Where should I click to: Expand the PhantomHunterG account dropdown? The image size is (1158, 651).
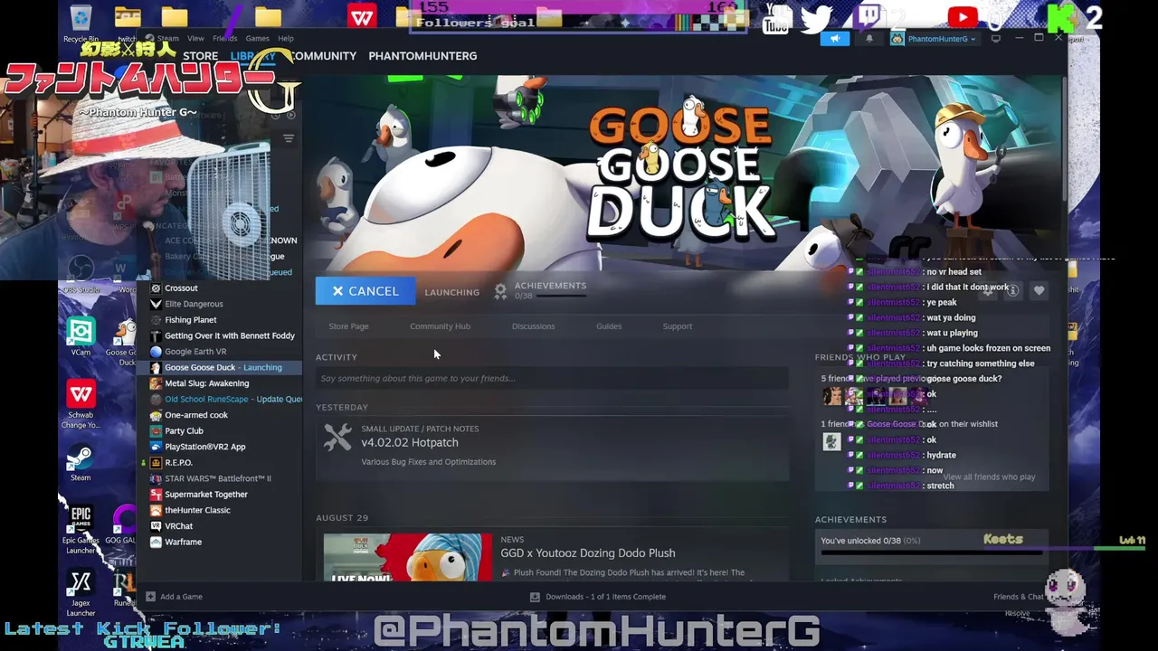(x=935, y=39)
